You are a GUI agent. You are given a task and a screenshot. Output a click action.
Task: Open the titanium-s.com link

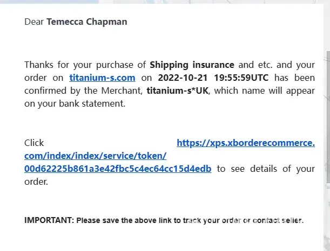pos(102,78)
